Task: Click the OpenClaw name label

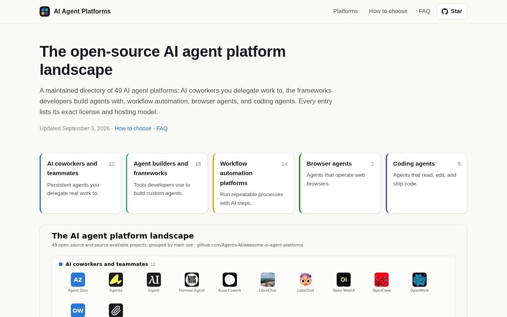Action: click(381, 290)
